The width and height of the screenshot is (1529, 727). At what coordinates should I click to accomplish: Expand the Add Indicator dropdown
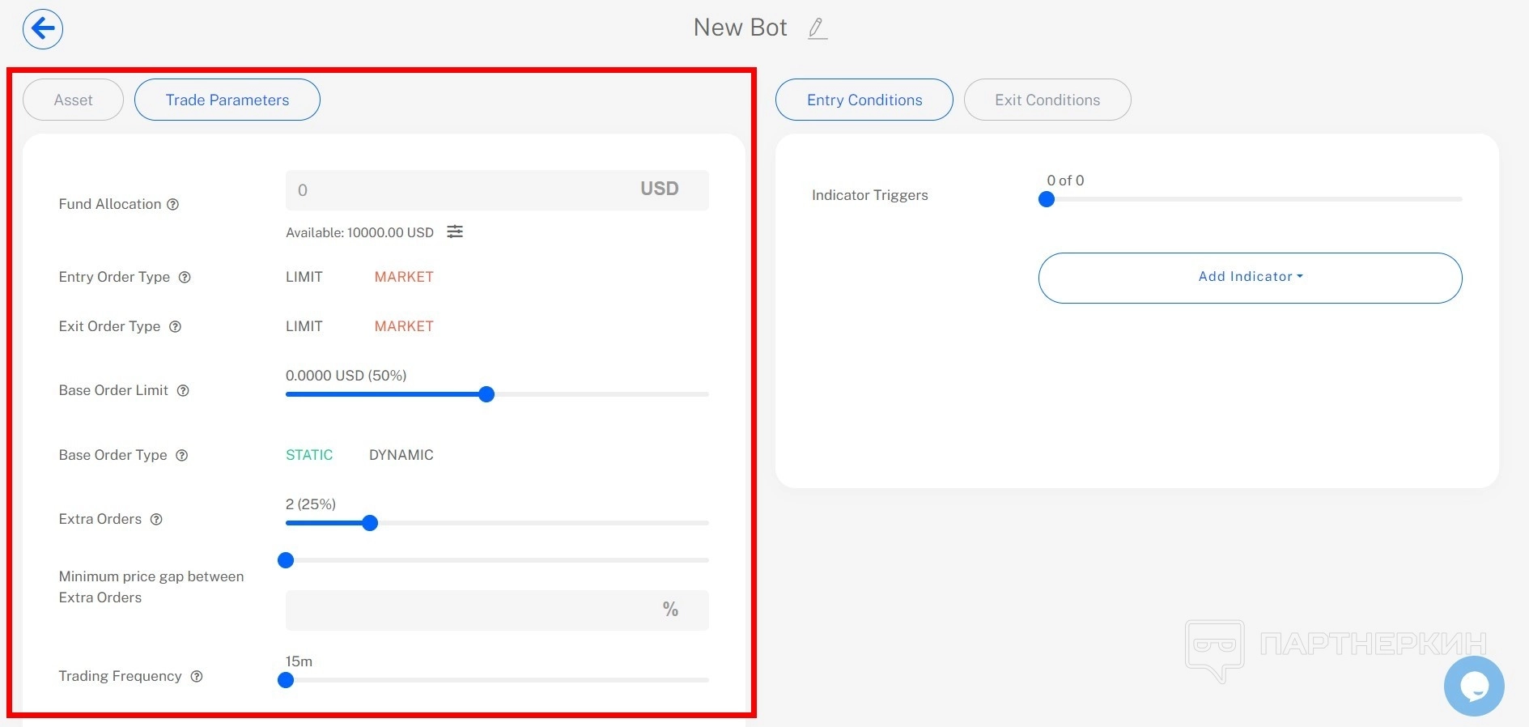(1250, 278)
